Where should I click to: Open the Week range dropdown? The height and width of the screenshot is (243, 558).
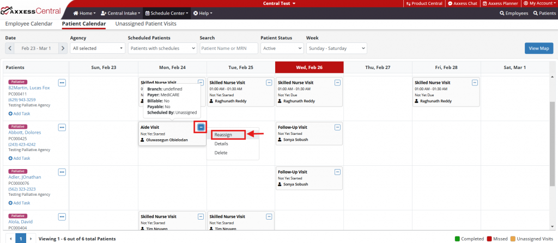336,48
